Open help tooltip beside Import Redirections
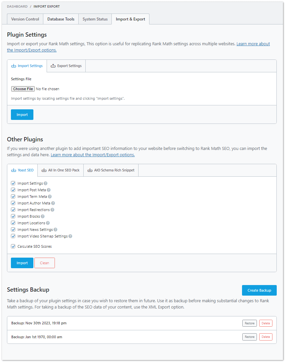Image resolution: width=285 pixels, height=362 pixels. [52, 209]
